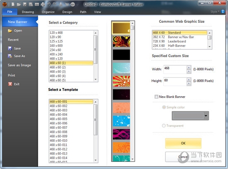The width and height of the screenshot is (228, 169).
Task: Click the Redo arrow in quick toolbar
Action: pos(55,5)
